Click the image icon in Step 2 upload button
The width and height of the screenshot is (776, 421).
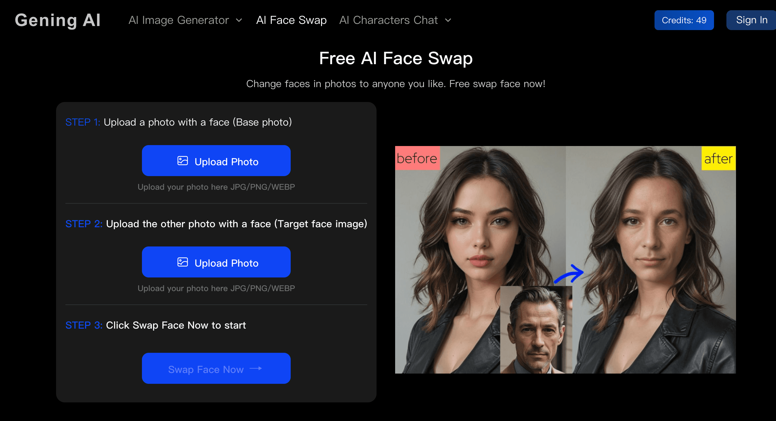(x=183, y=262)
